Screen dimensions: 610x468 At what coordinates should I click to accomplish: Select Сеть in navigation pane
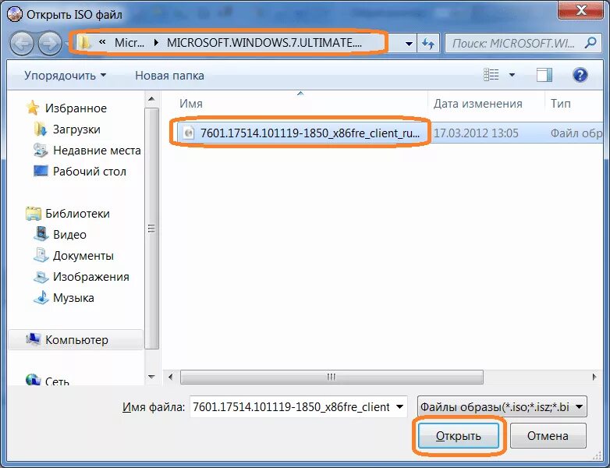point(57,381)
